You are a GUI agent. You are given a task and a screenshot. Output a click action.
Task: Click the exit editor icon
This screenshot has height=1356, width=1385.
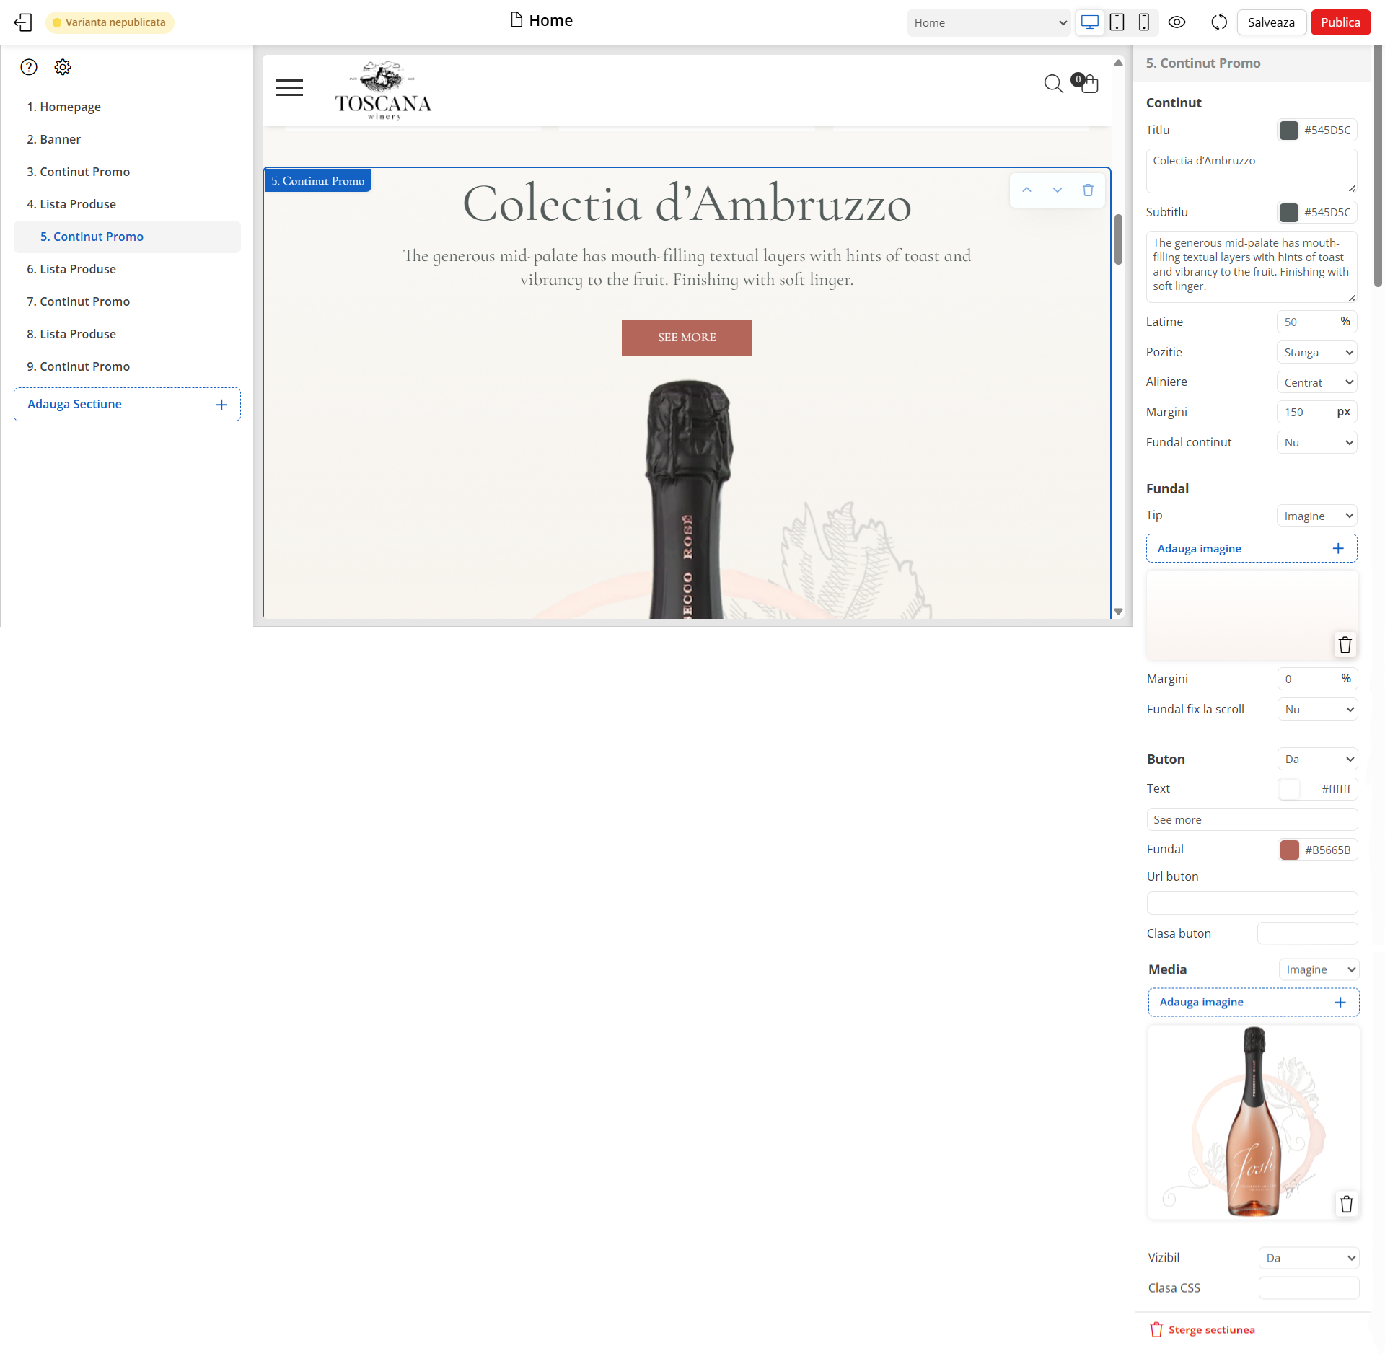coord(23,22)
